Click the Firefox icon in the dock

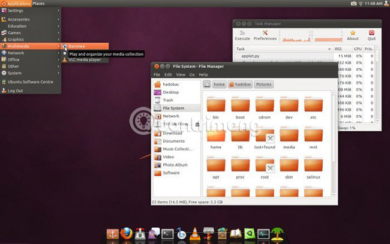click(126, 234)
